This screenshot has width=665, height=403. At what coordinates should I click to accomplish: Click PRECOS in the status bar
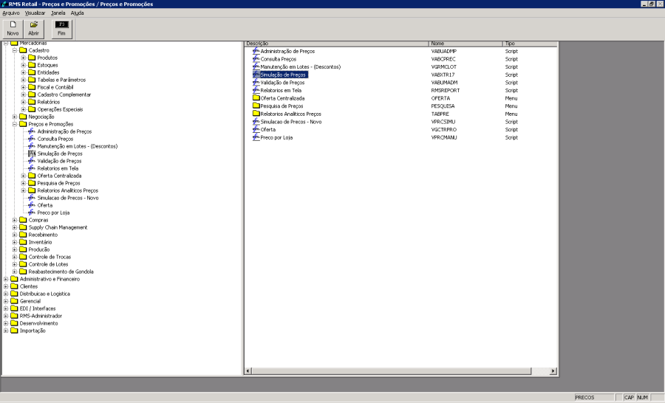(x=595, y=398)
